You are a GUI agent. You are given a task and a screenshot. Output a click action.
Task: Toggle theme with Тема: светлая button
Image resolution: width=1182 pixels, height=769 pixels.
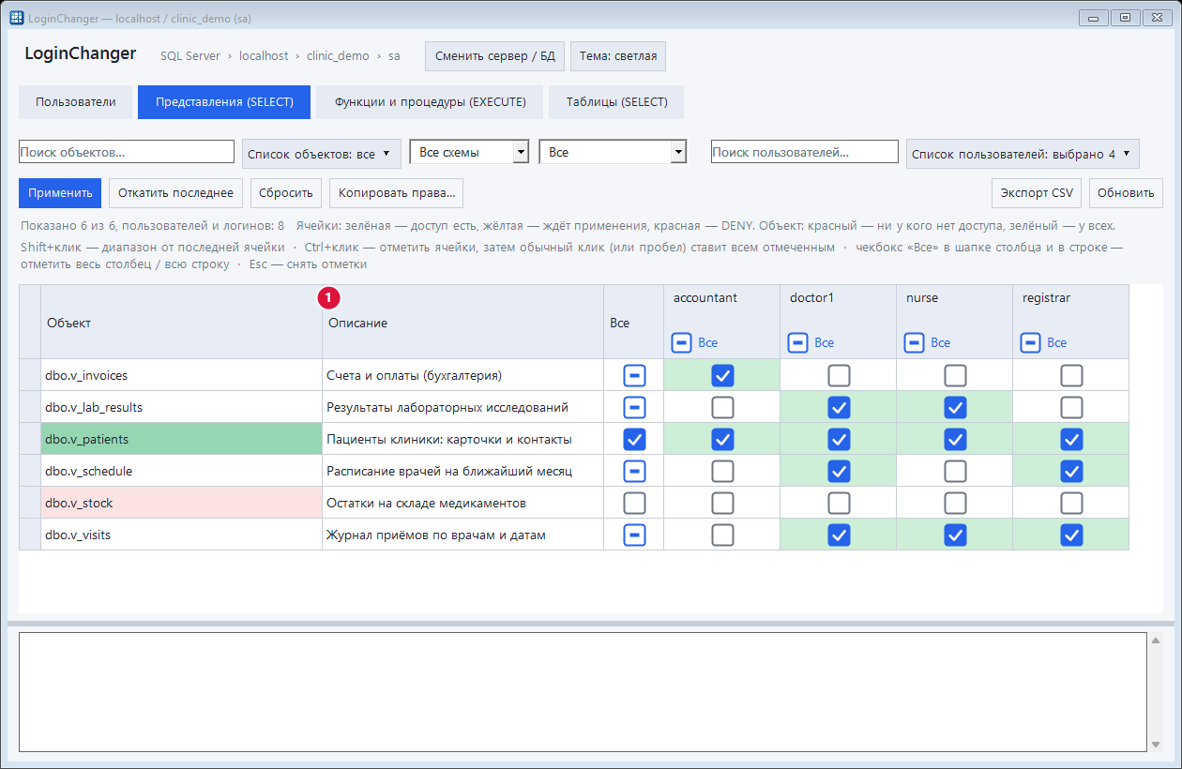(618, 56)
